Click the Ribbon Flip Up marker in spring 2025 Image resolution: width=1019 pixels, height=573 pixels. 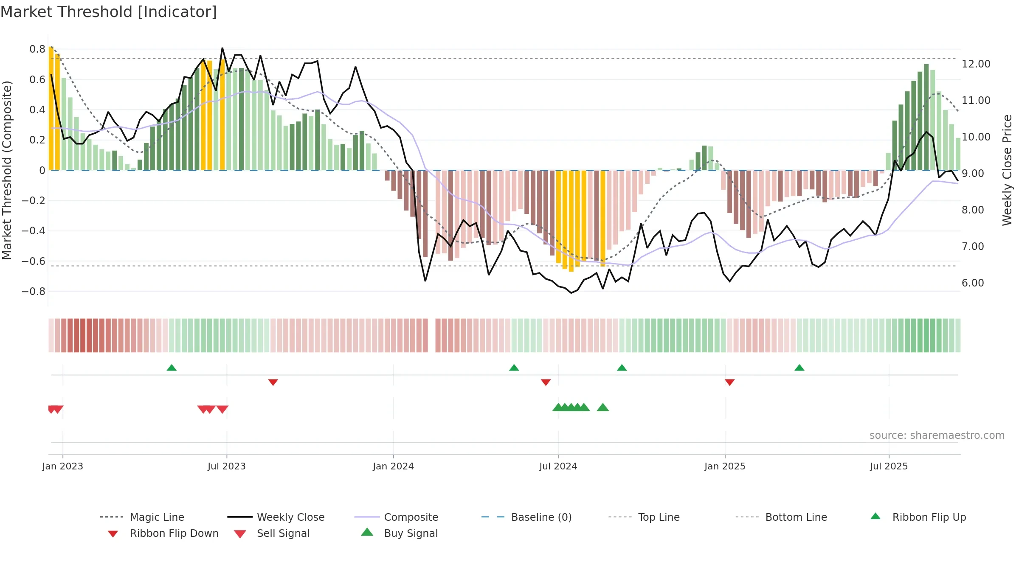[799, 368]
